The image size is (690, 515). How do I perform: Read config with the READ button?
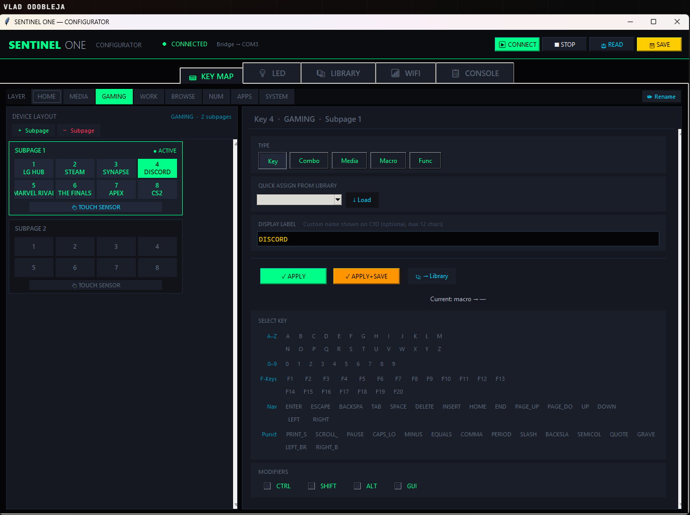(612, 45)
